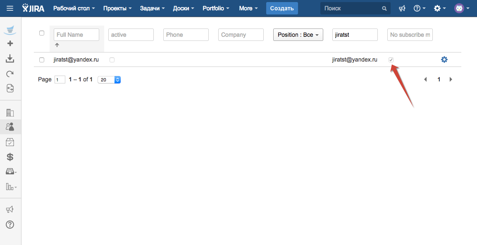Open the Position : Все filter dropdown
The width and height of the screenshot is (477, 245).
click(x=298, y=35)
